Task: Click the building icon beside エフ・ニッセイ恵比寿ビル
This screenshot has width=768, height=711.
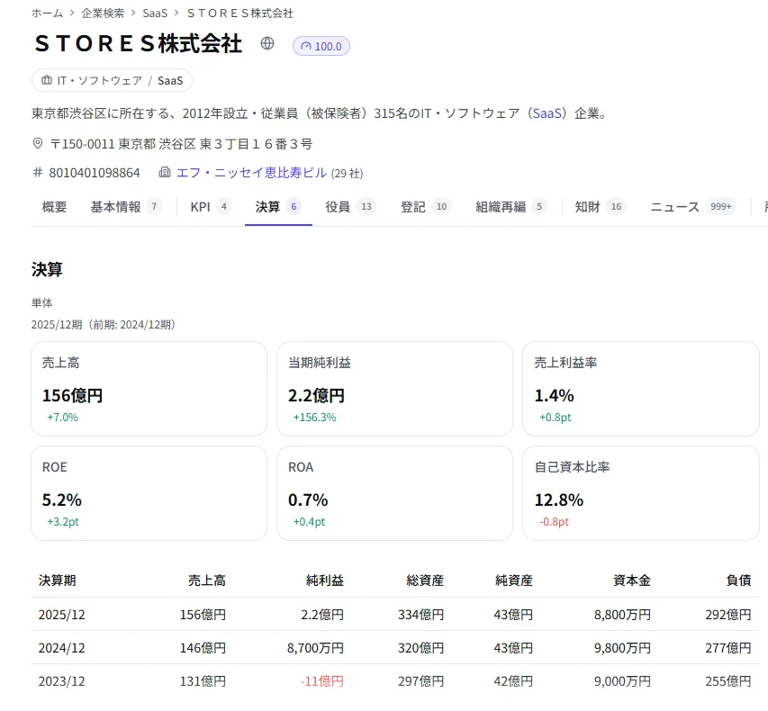Action: click(165, 173)
